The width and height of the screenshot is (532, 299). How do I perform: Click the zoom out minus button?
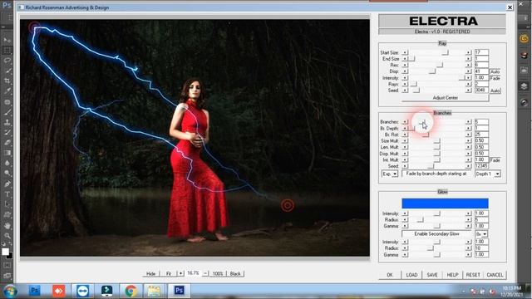click(x=205, y=273)
